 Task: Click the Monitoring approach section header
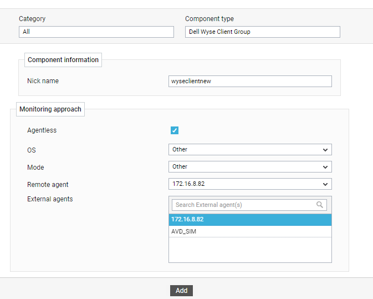pos(50,109)
